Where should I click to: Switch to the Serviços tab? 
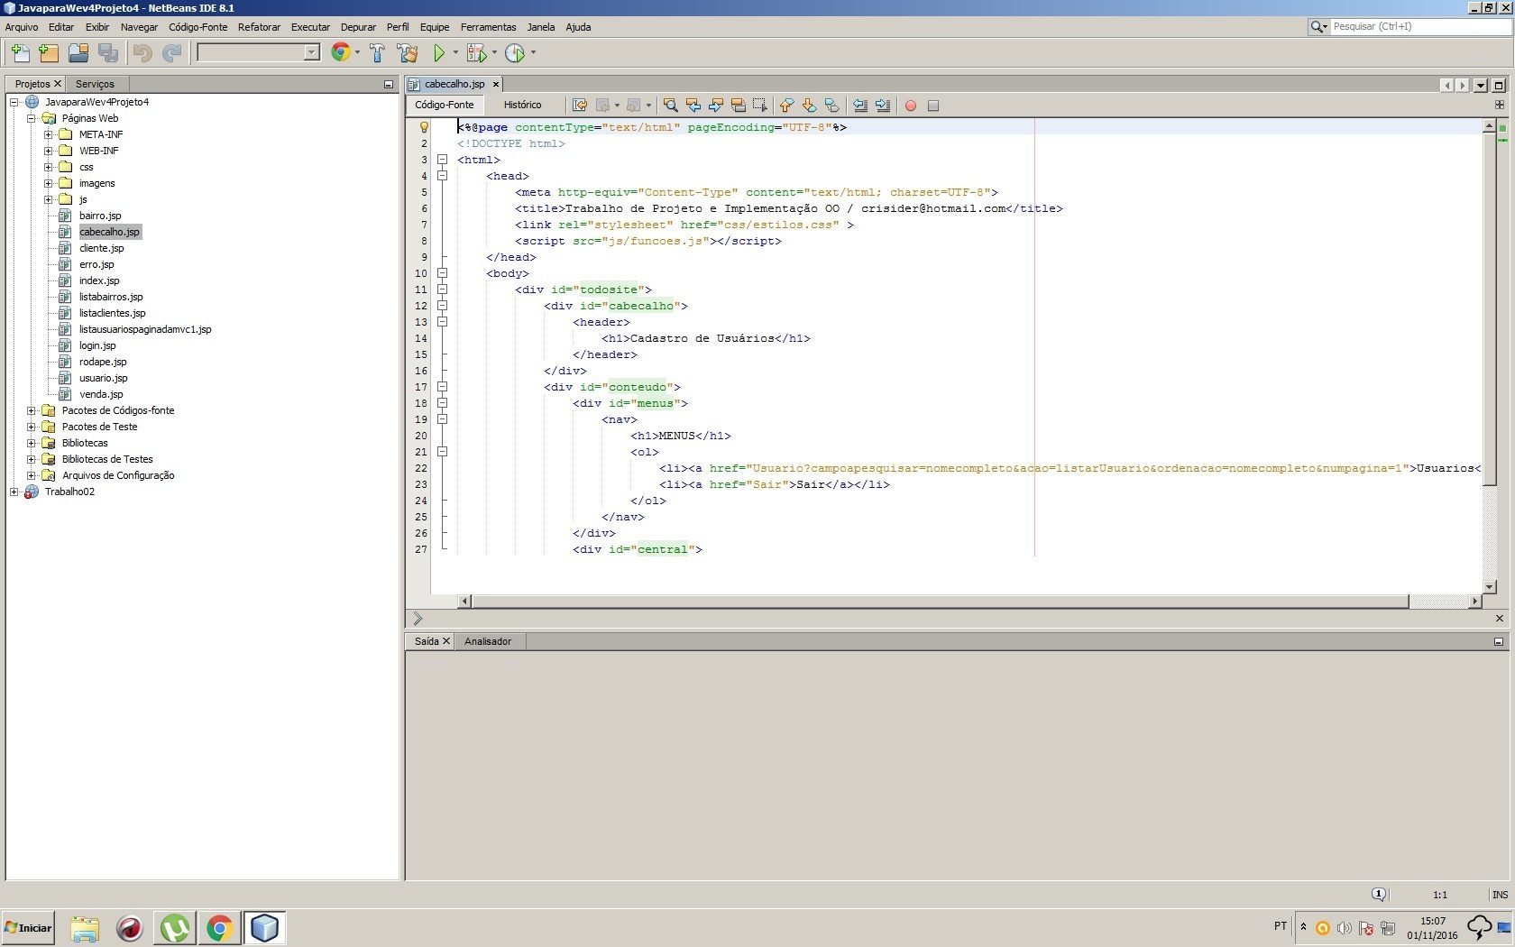95,84
